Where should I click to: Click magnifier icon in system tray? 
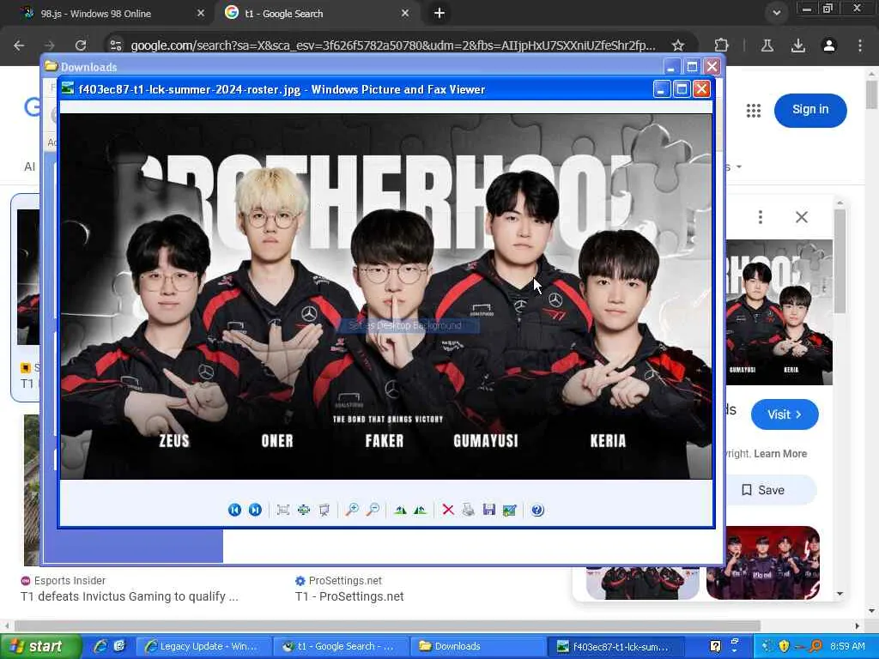(x=815, y=646)
